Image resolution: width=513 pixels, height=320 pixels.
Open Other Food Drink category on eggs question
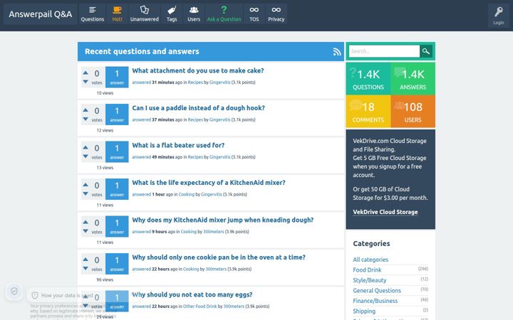[x=200, y=306]
